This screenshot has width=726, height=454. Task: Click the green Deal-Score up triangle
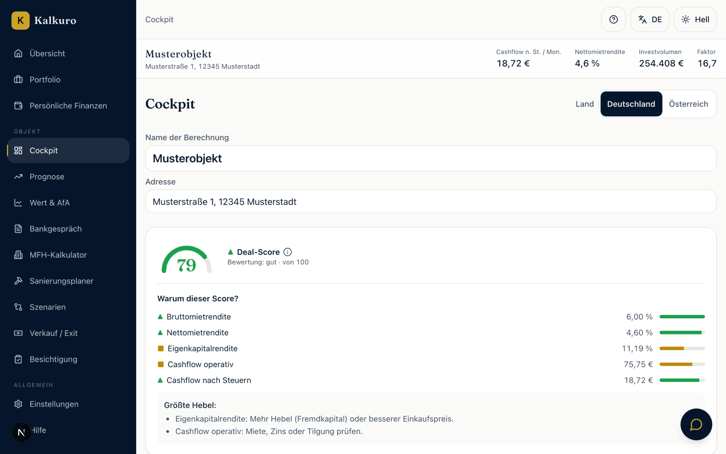click(230, 252)
